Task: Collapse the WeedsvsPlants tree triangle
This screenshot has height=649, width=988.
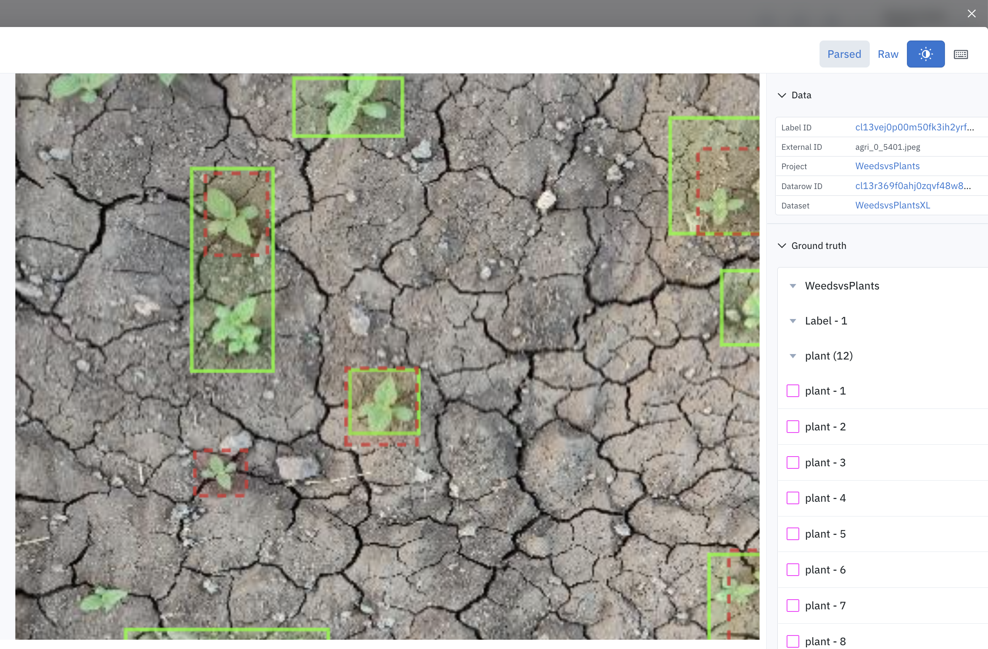Action: click(793, 286)
